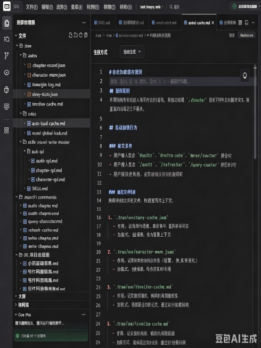Open the File menu in top bar
Image resolution: width=261 pixels, height=348 pixels.
pos(31,7)
